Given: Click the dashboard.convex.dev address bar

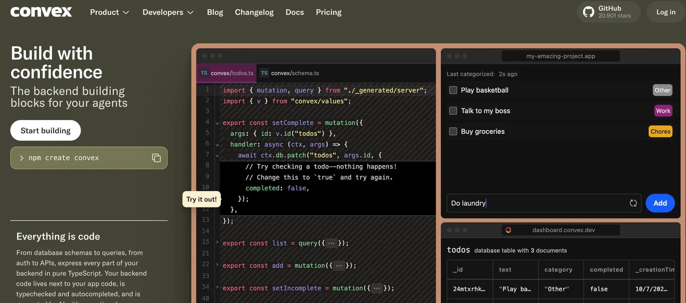Looking at the screenshot, I should (561, 230).
